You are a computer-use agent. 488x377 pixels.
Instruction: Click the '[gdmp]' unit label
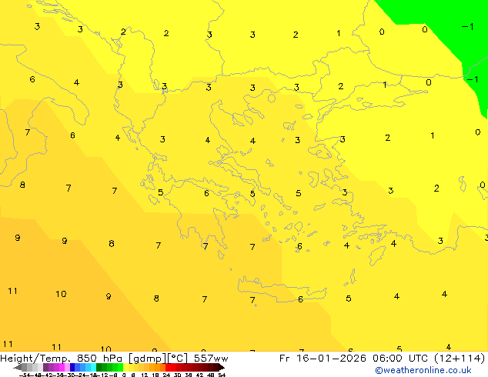[148, 359]
